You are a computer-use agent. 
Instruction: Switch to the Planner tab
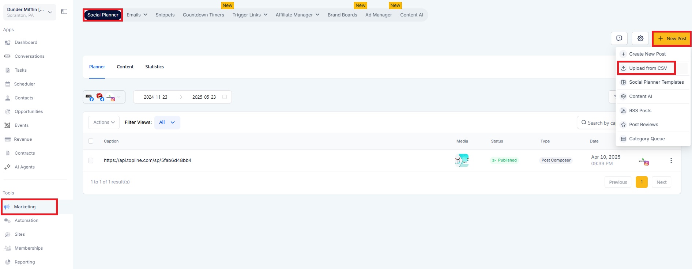pos(97,67)
